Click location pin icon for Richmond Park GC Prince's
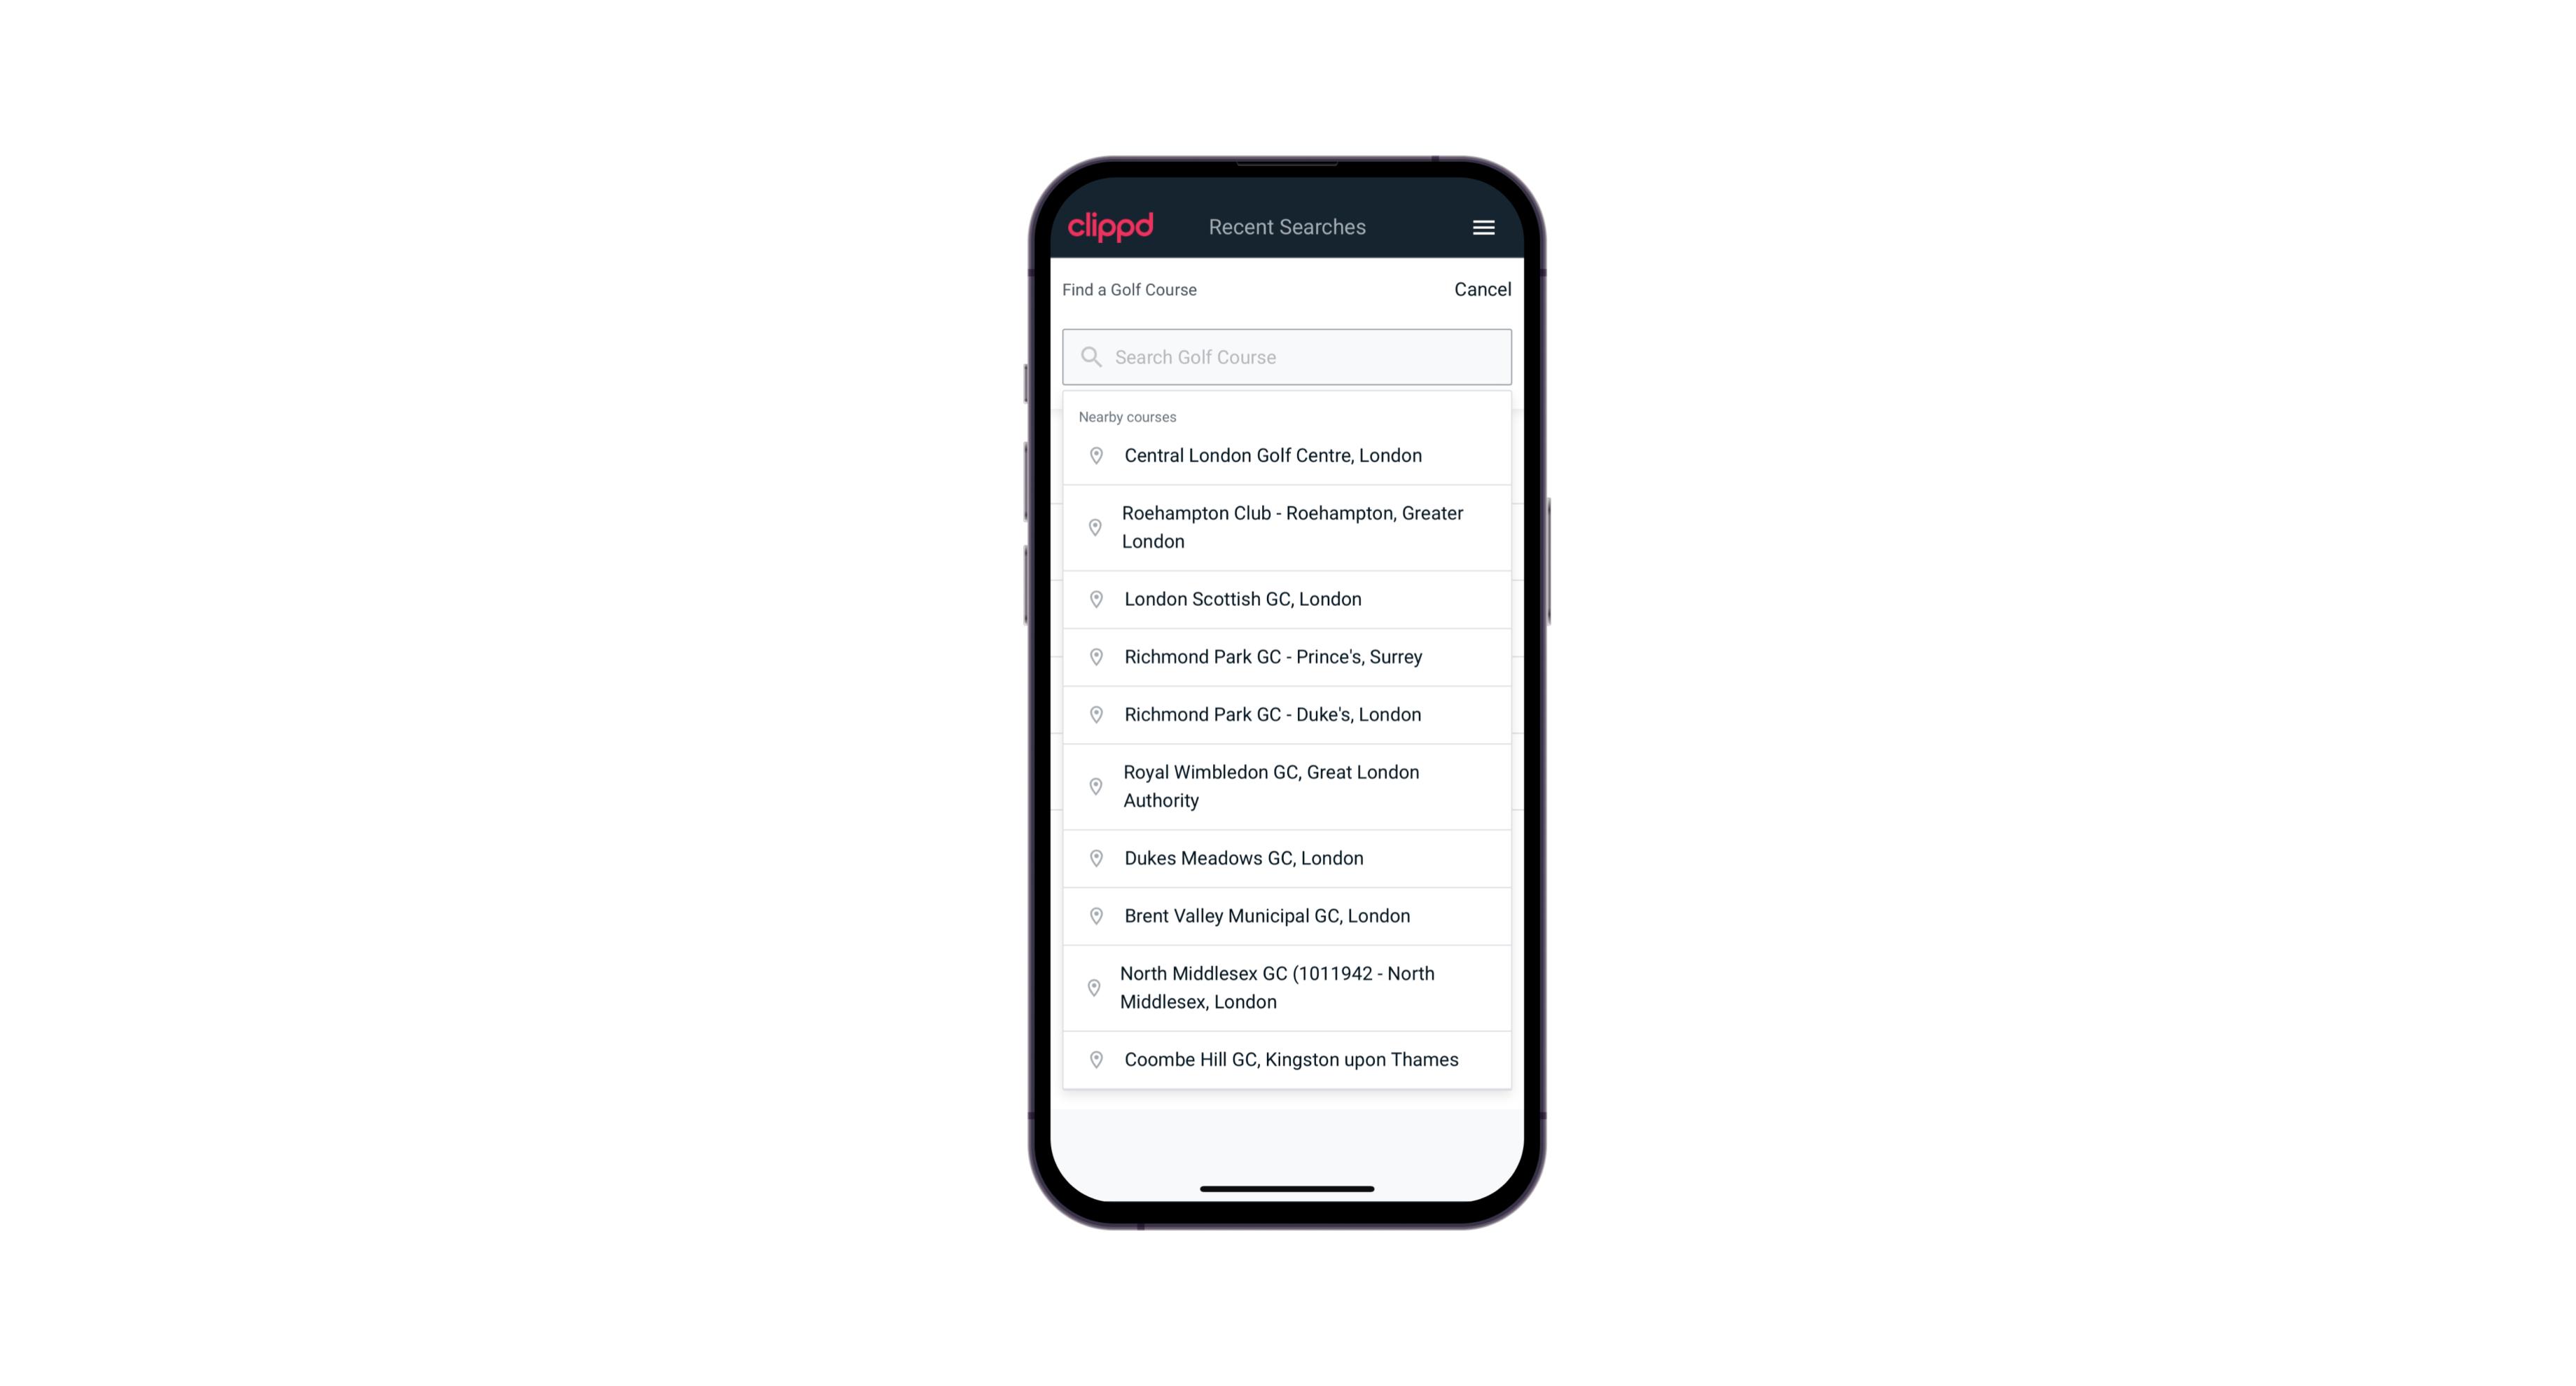The width and height of the screenshot is (2576, 1386). [1095, 656]
